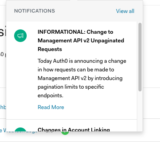
Task: Click the INFORMATIONAL Management API v2 notification title
Action: 81,40
